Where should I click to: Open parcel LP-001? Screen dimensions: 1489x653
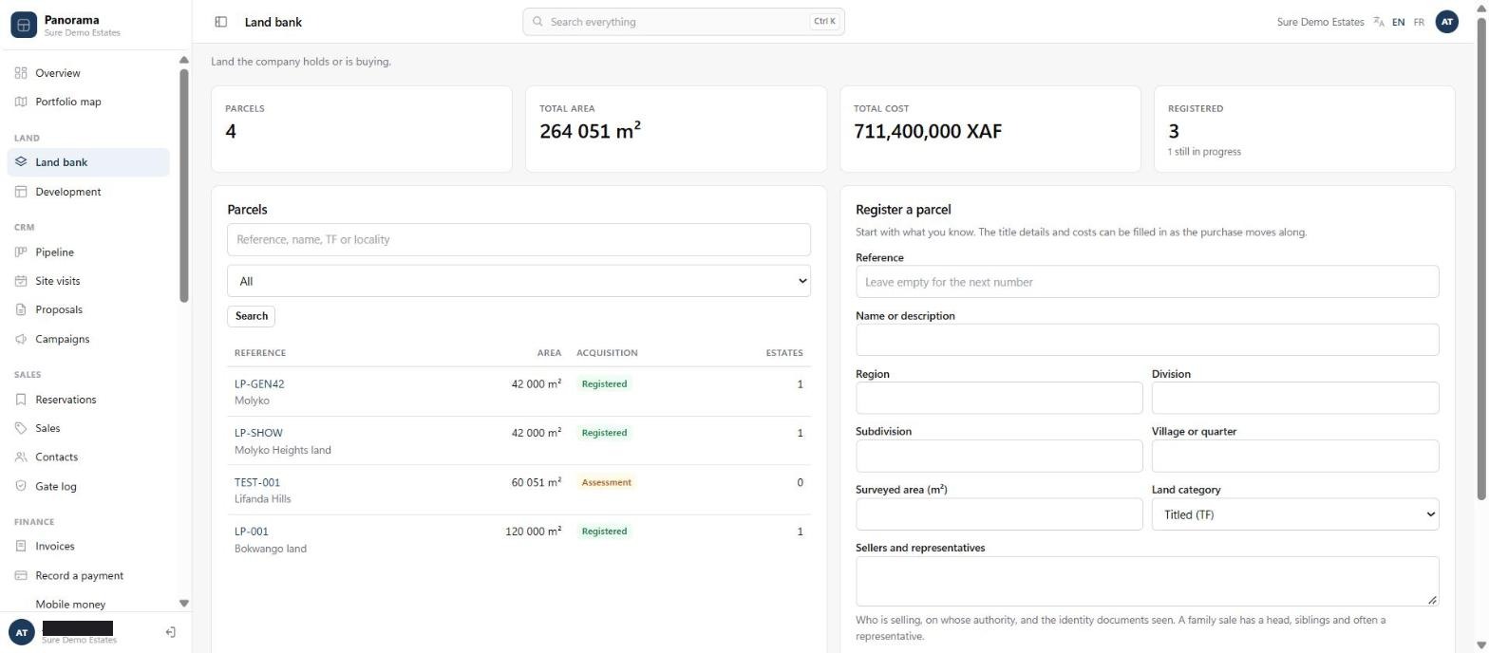point(252,532)
